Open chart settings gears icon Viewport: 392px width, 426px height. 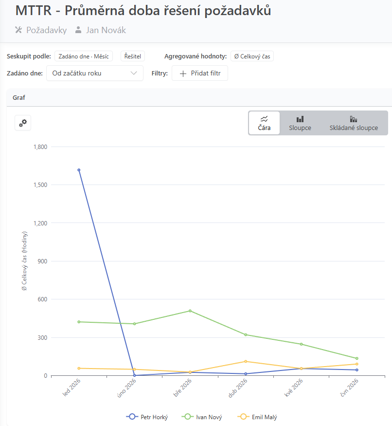tap(23, 123)
